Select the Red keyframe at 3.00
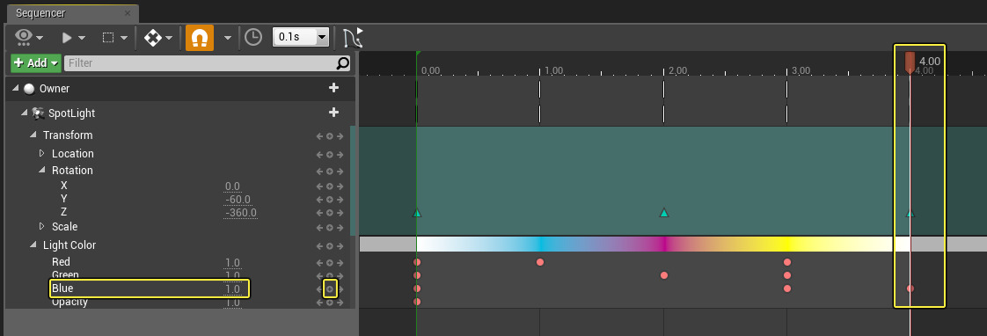 tap(786, 262)
